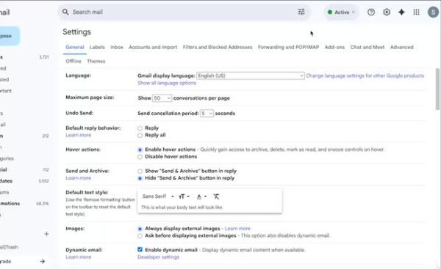Open Gemini sparkle icon
Image resolution: width=441 pixels, height=269 pixels.
tap(401, 12)
